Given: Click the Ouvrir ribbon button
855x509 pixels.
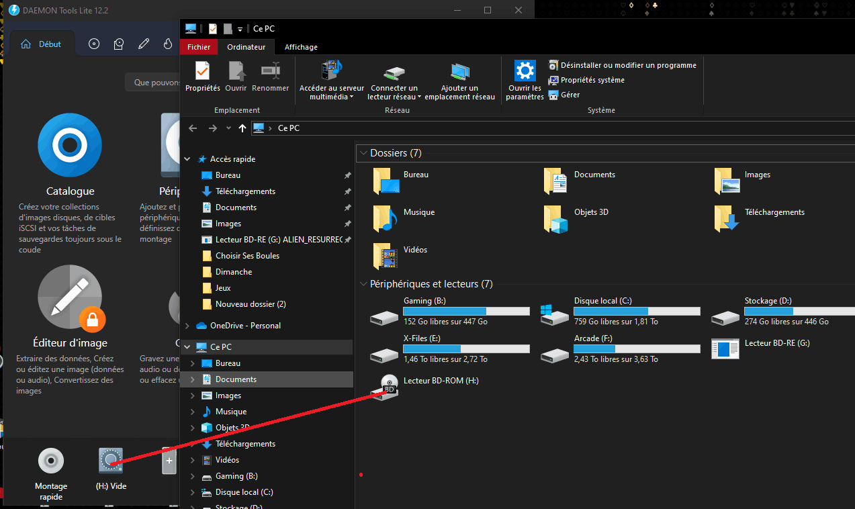Looking at the screenshot, I should click(236, 77).
